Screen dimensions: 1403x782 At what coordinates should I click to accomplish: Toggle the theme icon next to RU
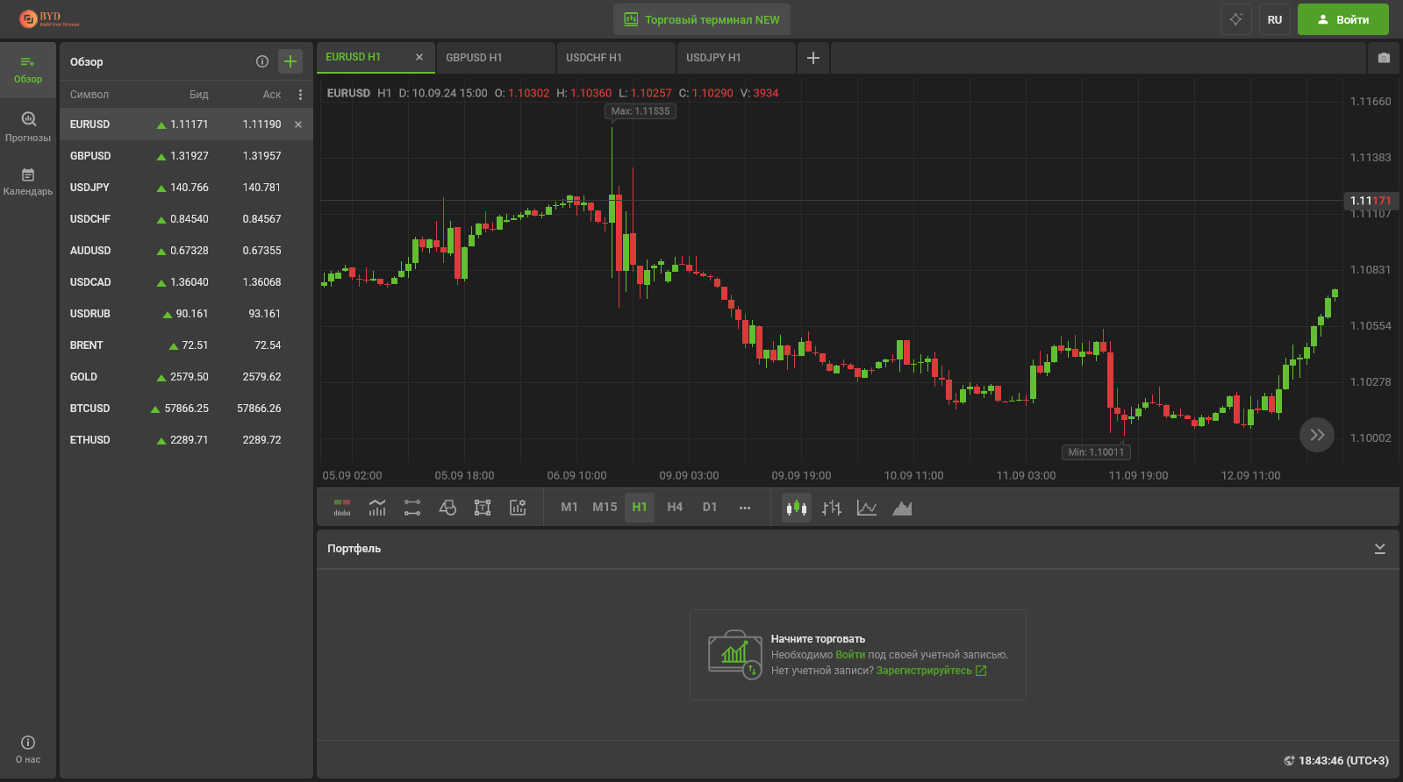tap(1235, 19)
